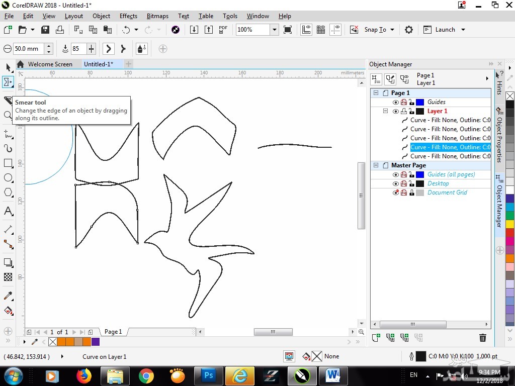Viewport: 515px width, 386px height.
Task: Delete selected layer with trash icon
Action: 483,338
